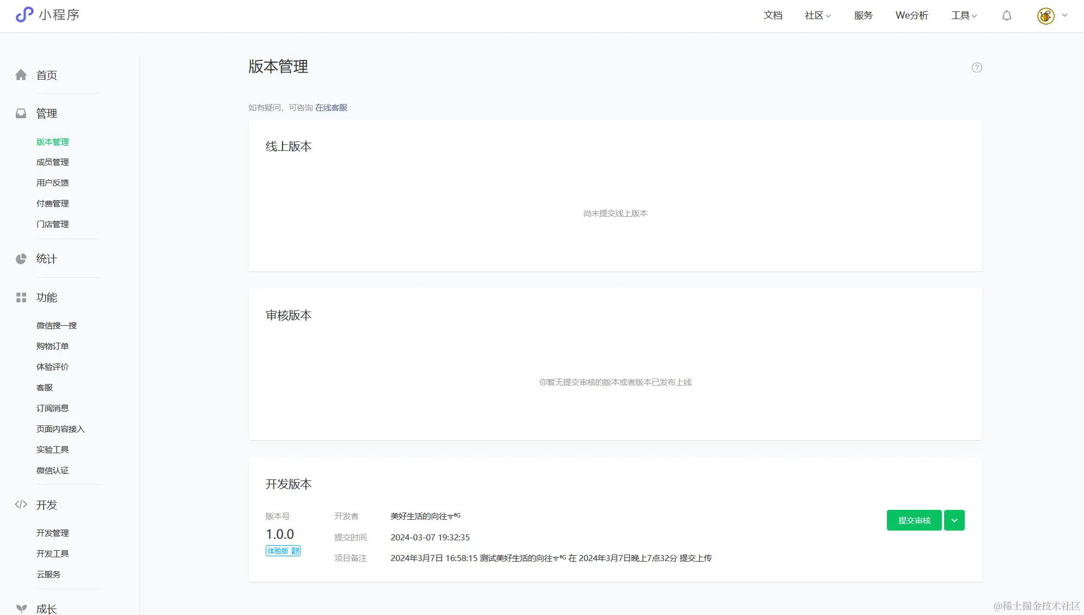Click the 体验版 badge label
1084x615 pixels.
(x=279, y=551)
